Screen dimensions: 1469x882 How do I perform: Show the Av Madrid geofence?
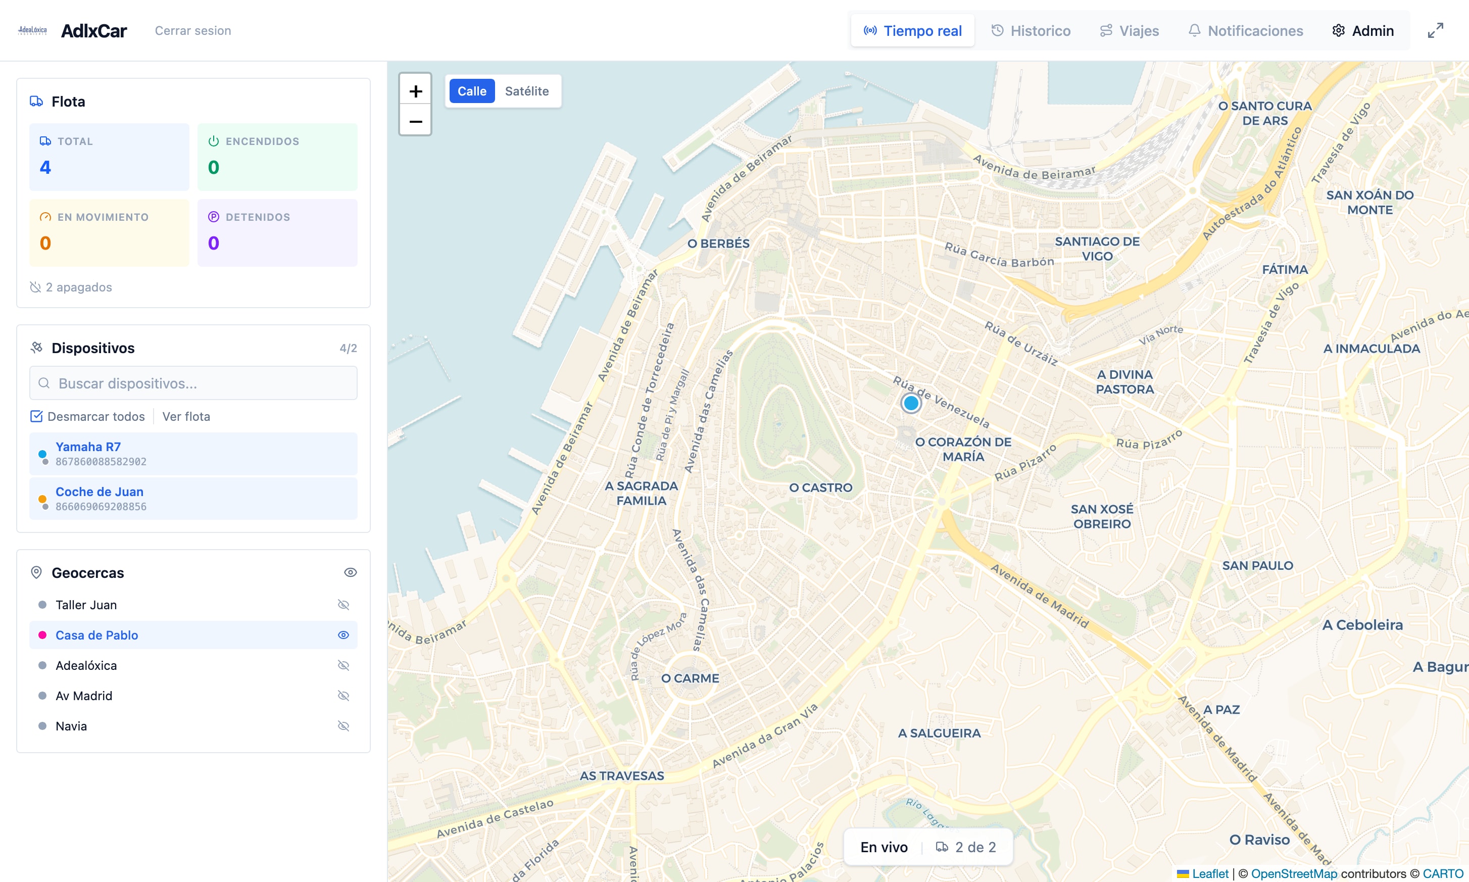[344, 696]
